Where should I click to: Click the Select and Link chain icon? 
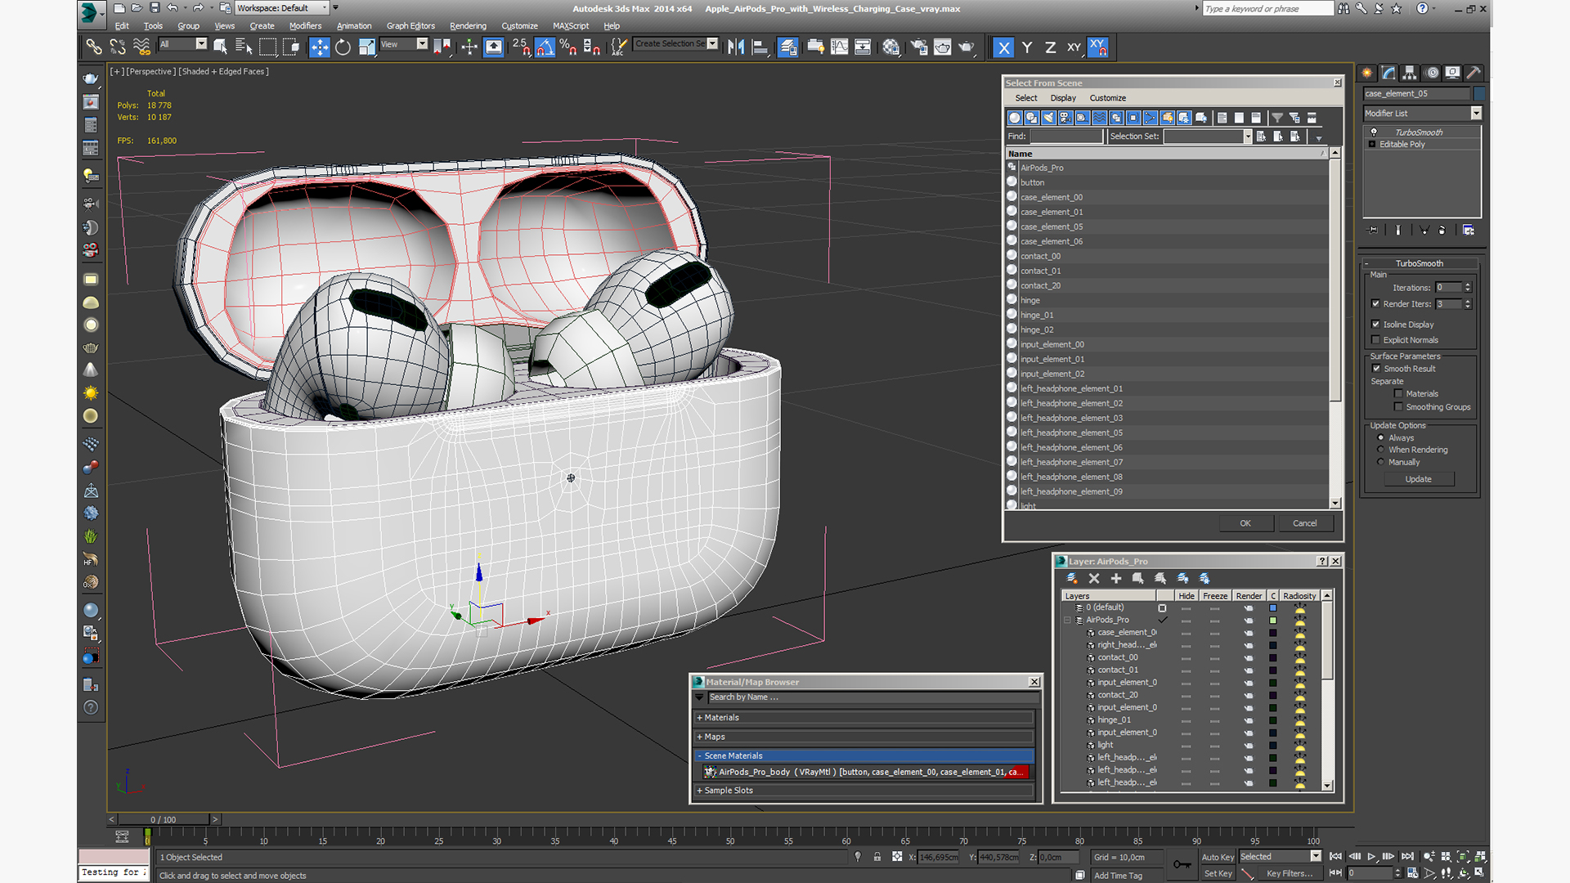pos(94,47)
